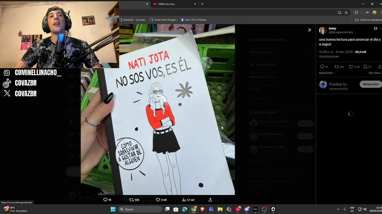Close the first browser tab
The height and width of the screenshot is (214, 382).
click(x=147, y=4)
